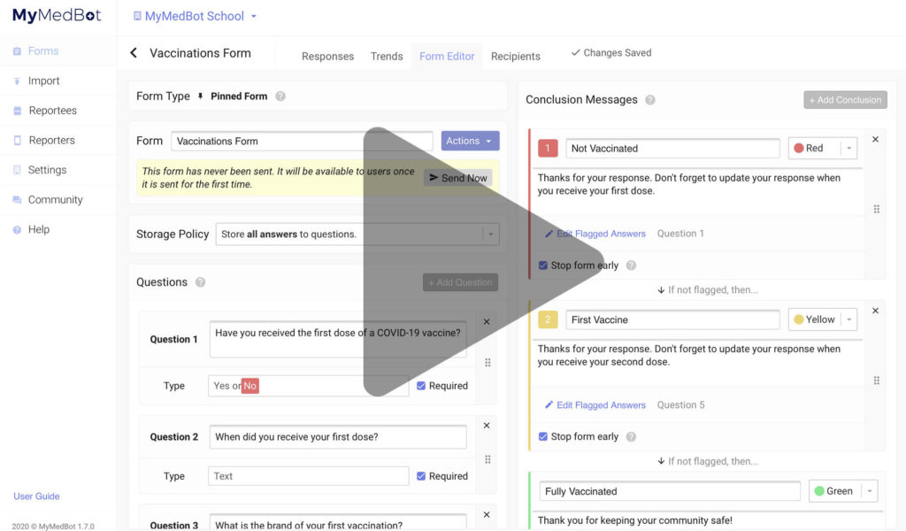Click the Add Question button
Image resolution: width=906 pixels, height=531 pixels.
460,282
